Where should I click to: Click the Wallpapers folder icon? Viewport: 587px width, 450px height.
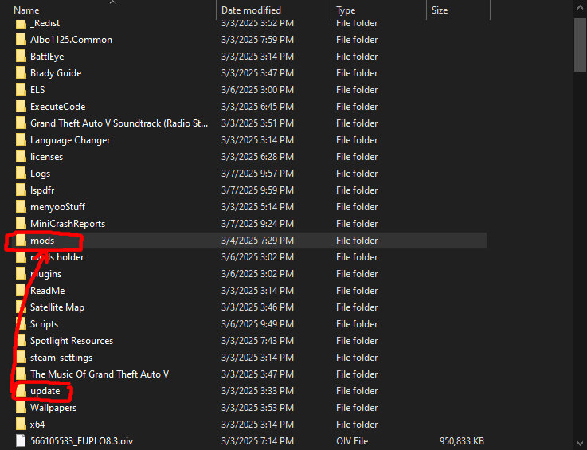point(21,408)
